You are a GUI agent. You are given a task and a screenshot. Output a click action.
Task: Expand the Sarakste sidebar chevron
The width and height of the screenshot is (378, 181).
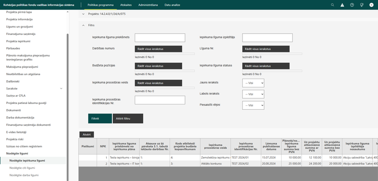[x=61, y=88]
